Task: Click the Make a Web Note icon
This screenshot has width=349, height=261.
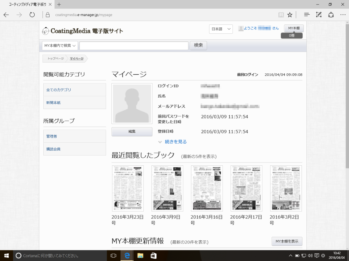Action: 319,15
